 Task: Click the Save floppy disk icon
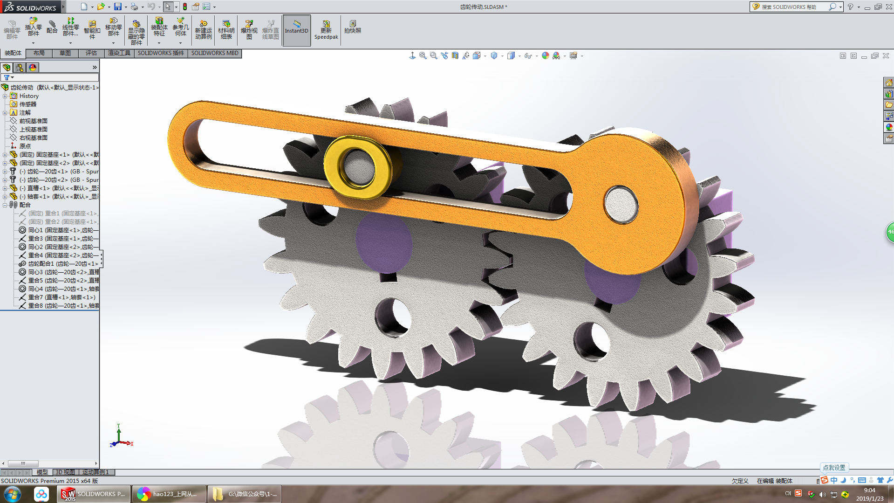coord(118,7)
